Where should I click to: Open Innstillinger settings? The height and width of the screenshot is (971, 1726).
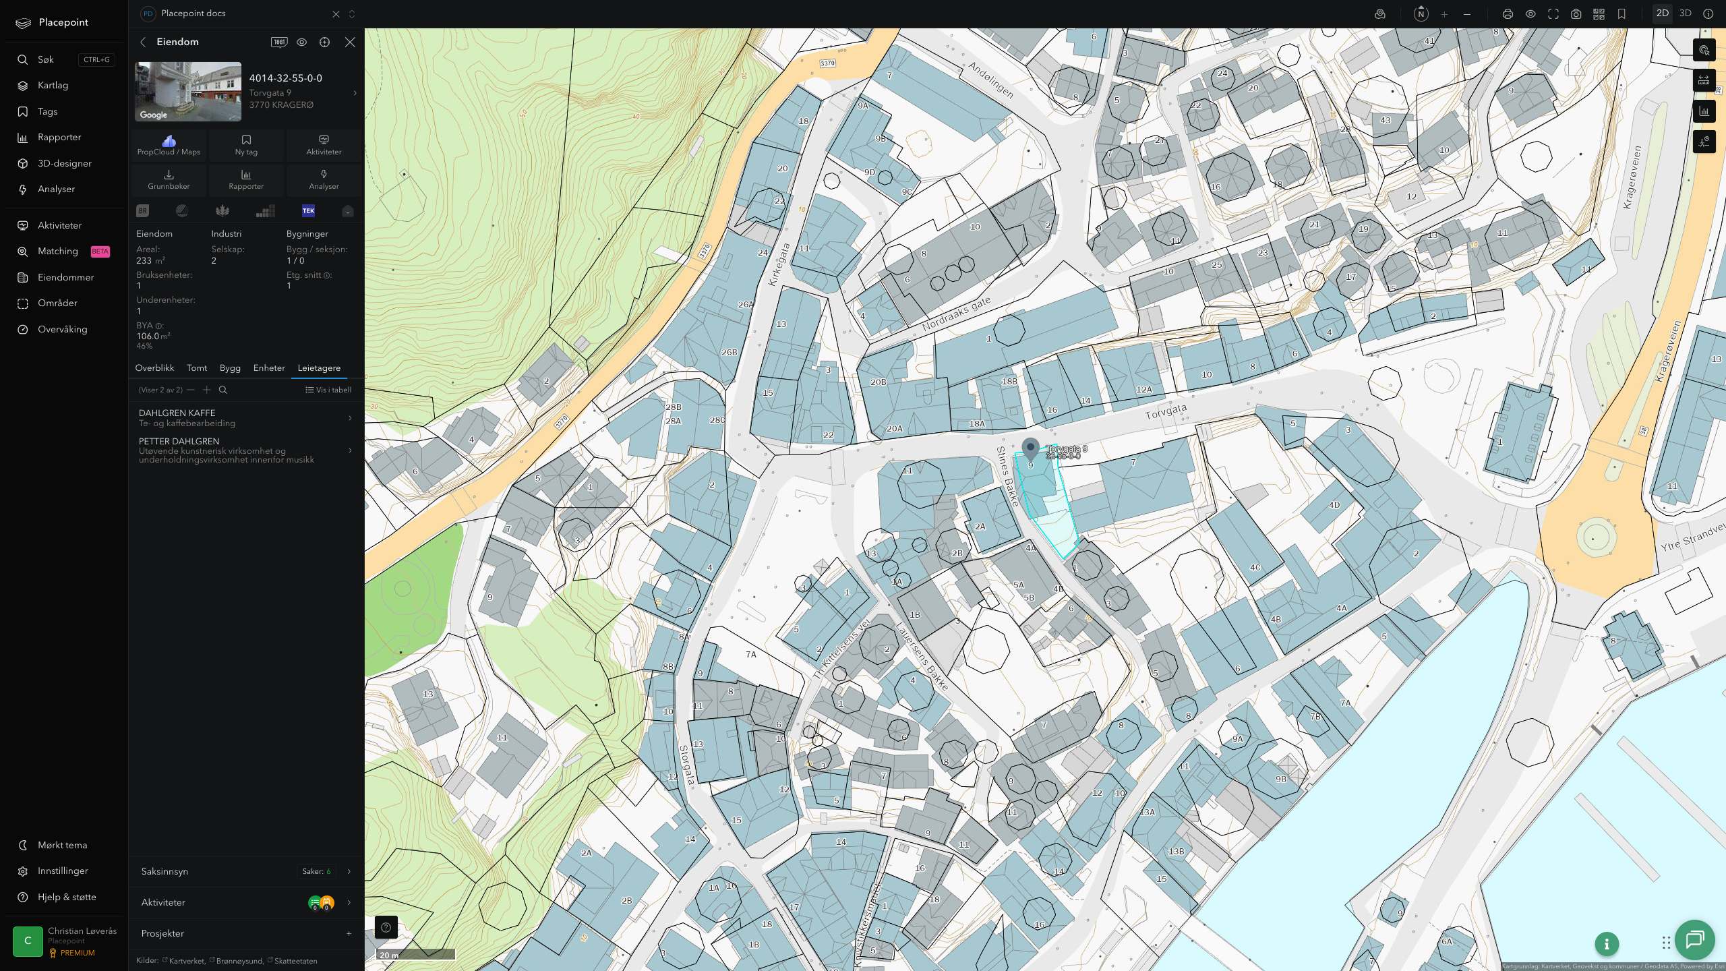click(63, 871)
